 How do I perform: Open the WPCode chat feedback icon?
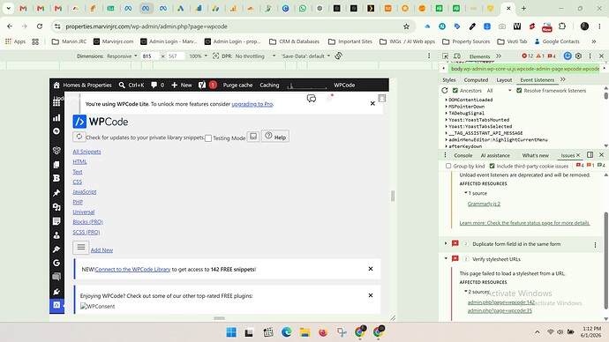click(312, 99)
